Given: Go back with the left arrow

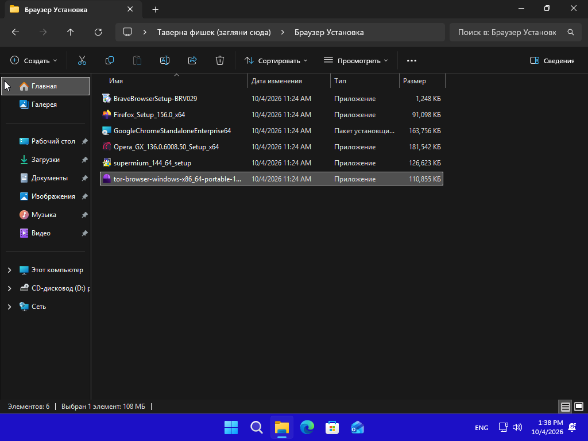Looking at the screenshot, I should click(x=16, y=32).
